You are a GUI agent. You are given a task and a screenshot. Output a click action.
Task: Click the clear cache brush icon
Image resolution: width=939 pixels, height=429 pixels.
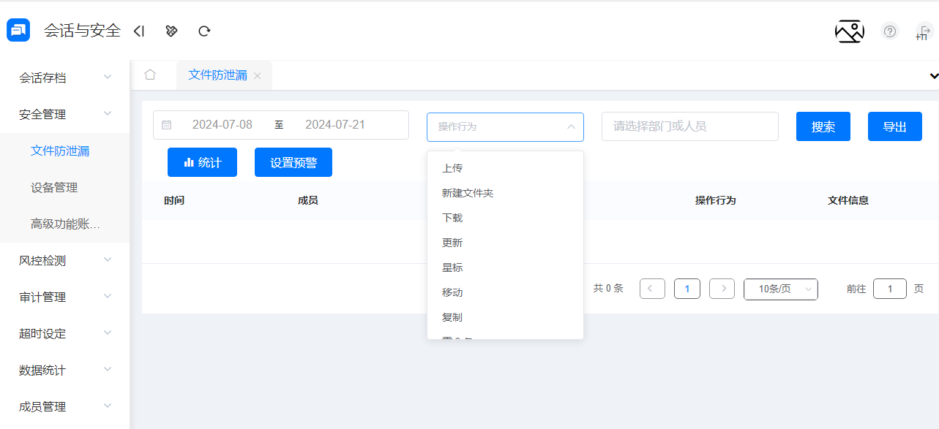[171, 31]
